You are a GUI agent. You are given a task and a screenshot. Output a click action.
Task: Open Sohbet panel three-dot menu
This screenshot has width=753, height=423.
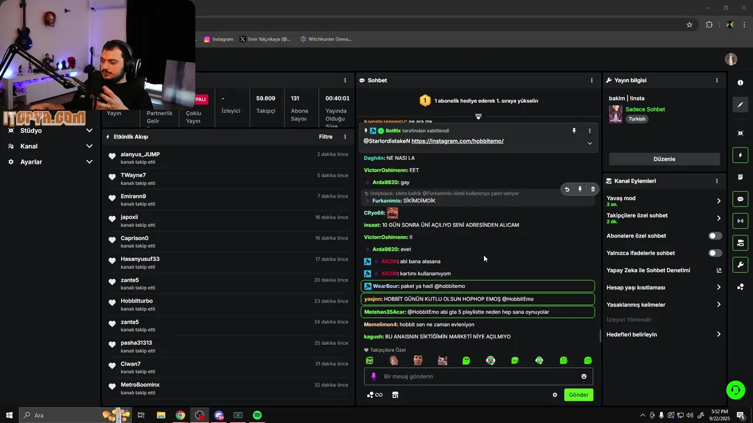click(592, 80)
